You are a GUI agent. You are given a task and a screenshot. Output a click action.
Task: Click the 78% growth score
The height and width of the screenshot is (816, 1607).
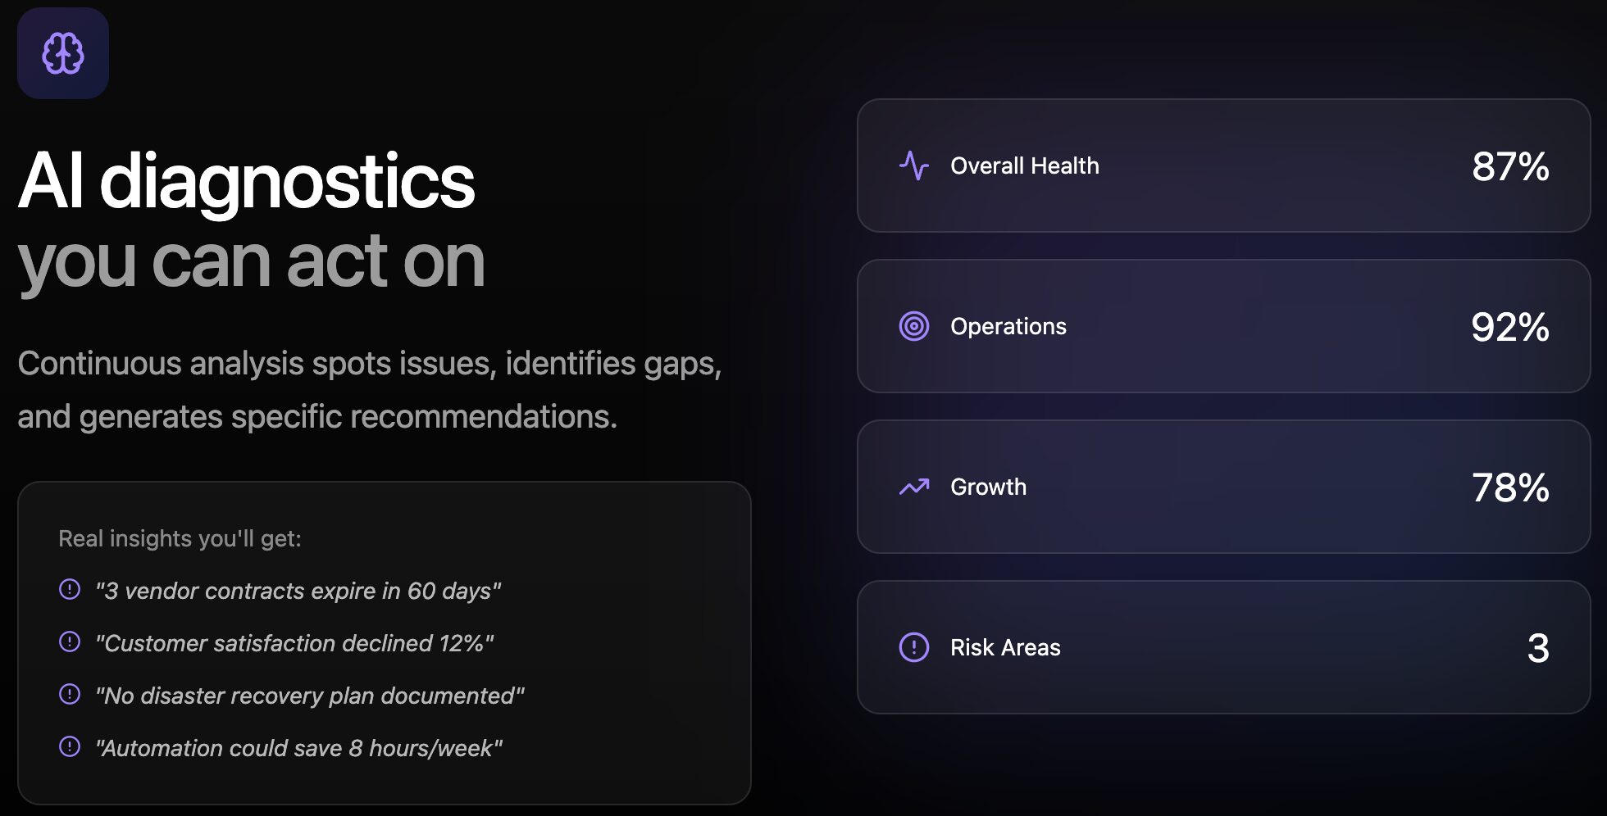1509,487
